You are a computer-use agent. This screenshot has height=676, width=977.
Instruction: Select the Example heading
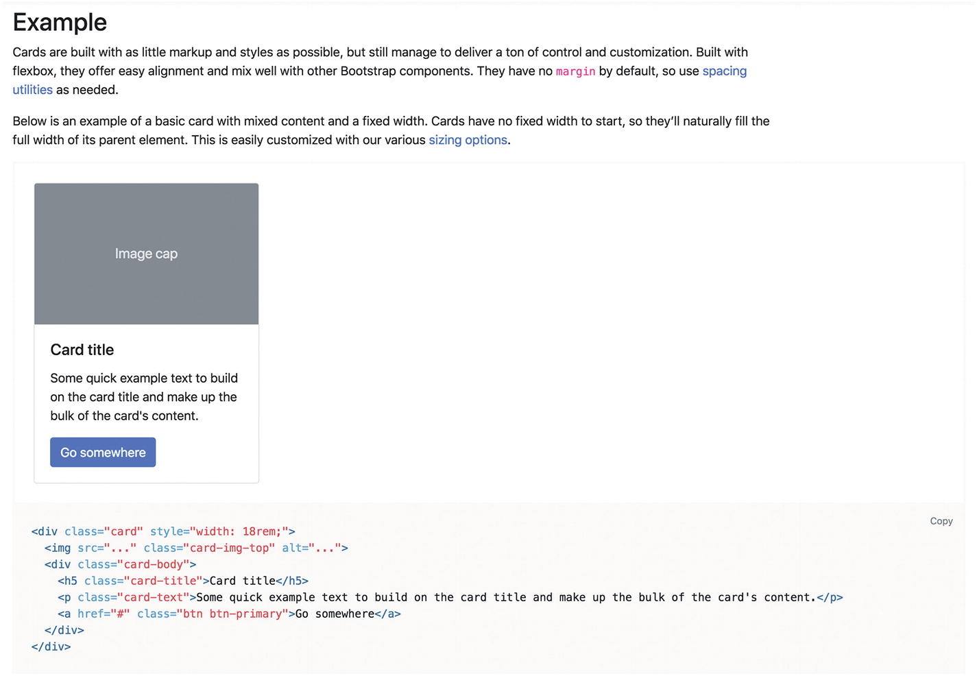pos(60,22)
